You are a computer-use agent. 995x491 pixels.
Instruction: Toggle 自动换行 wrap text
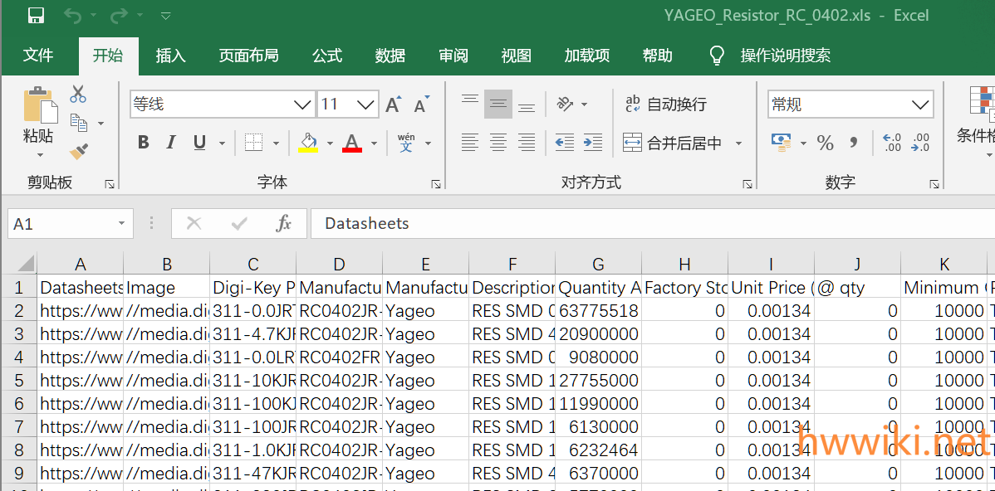pyautogui.click(x=666, y=105)
